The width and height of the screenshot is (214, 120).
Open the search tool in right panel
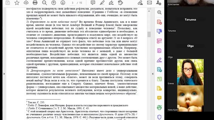point(159,12)
